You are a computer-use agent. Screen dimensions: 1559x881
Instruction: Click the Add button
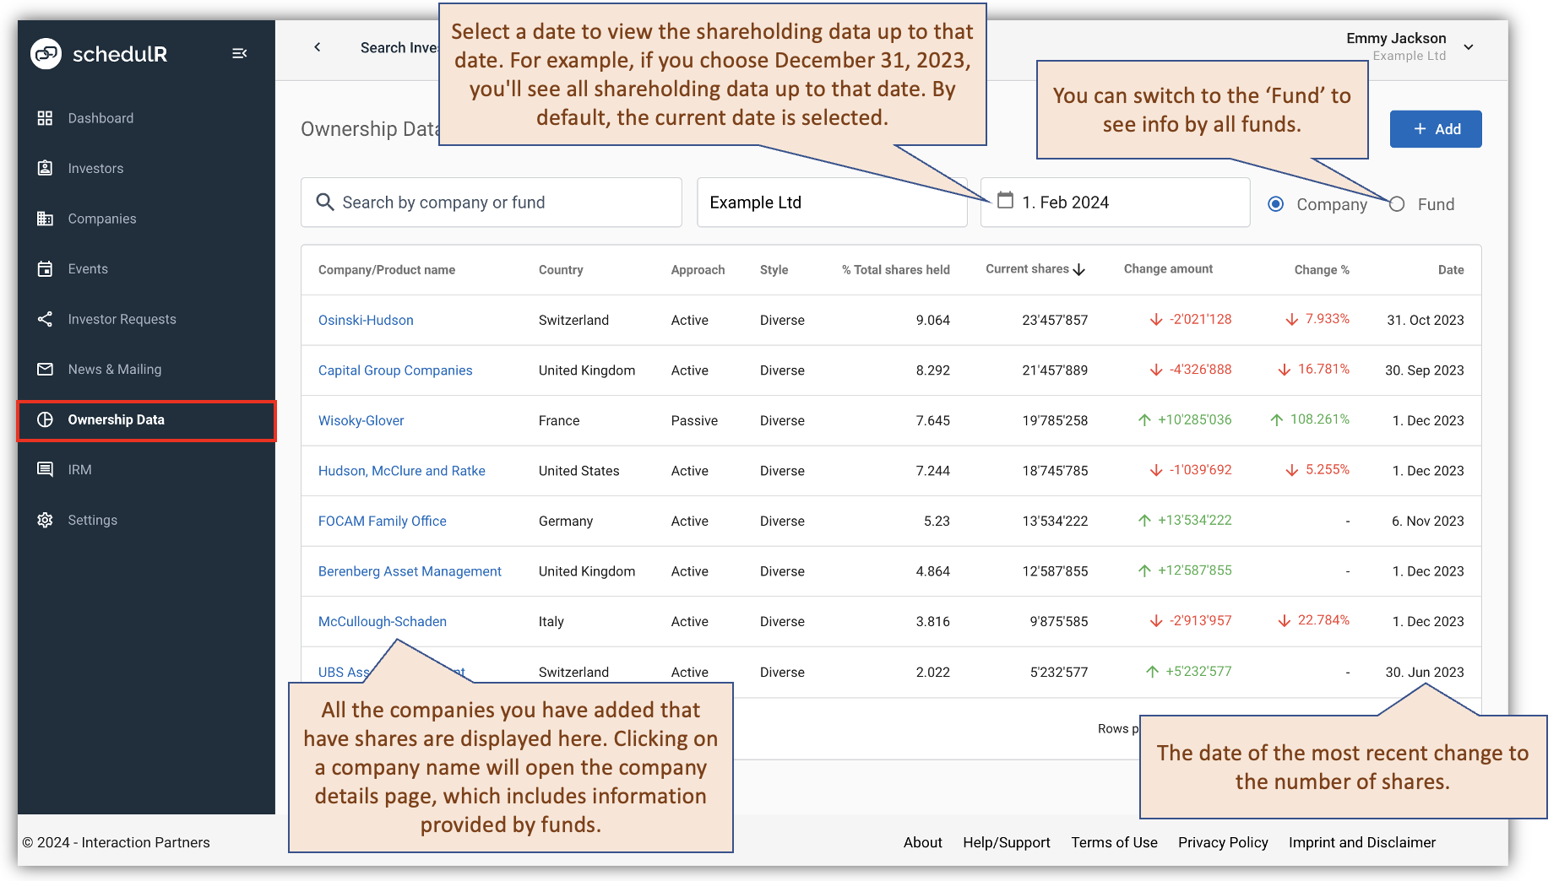[x=1435, y=128]
